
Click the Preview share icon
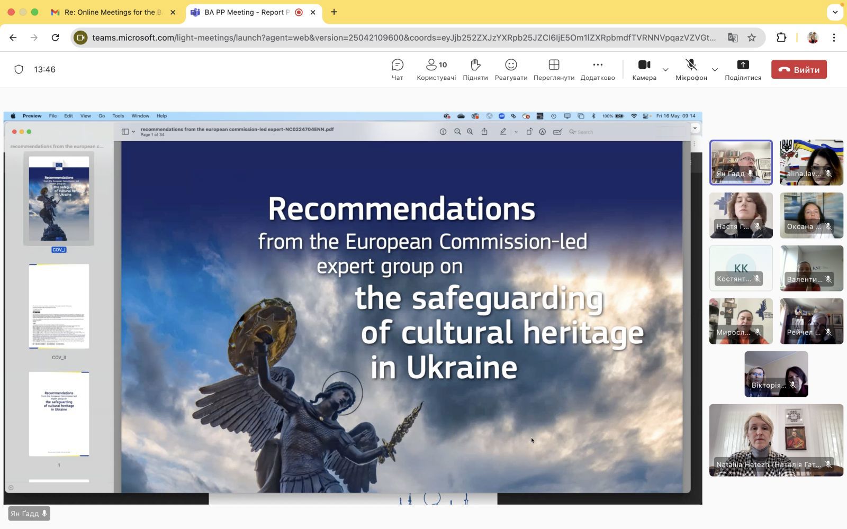(x=484, y=132)
